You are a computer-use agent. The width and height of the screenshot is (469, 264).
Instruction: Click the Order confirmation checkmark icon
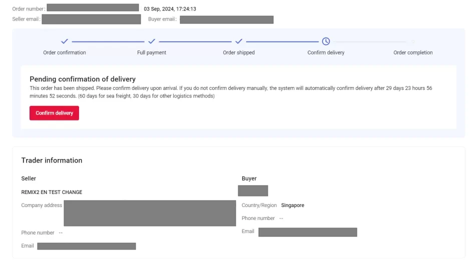tap(64, 41)
